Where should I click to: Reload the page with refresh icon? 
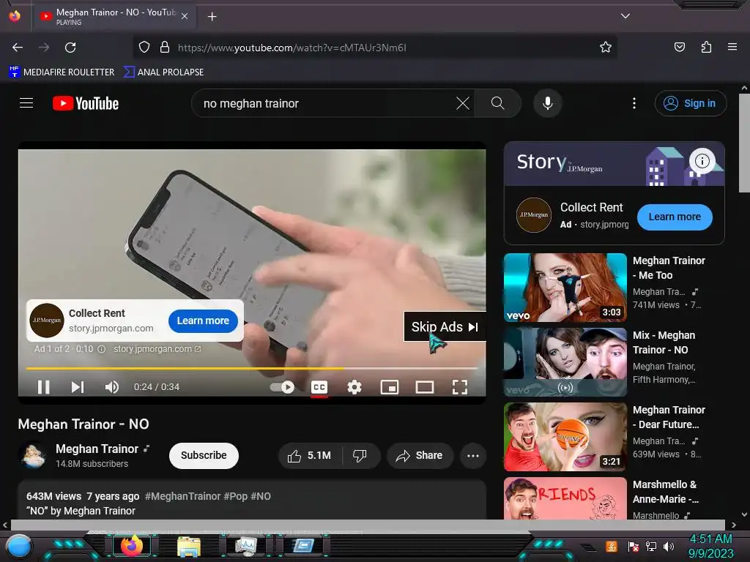pyautogui.click(x=70, y=48)
